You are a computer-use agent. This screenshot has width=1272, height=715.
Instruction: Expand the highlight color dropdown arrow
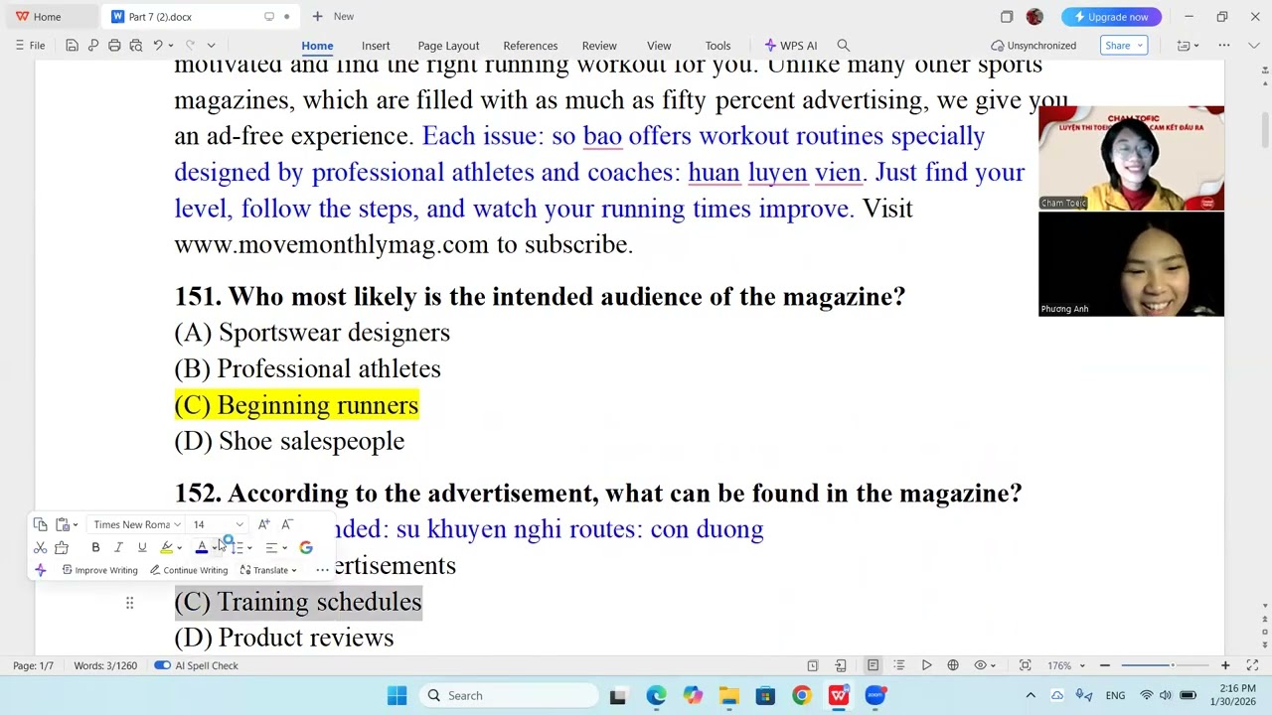179,547
